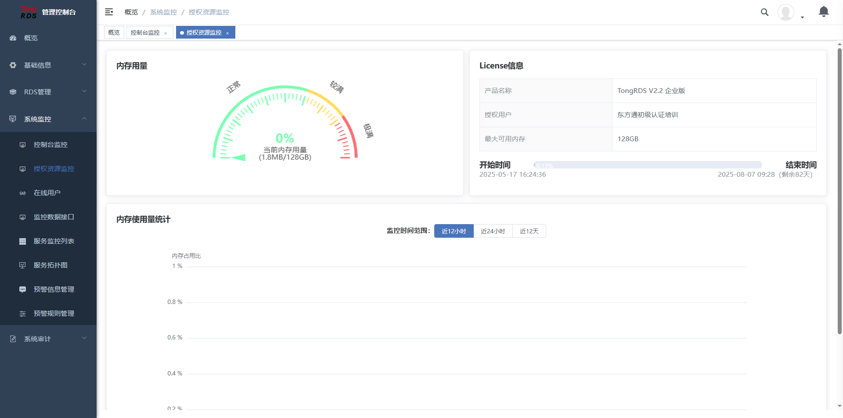843x418 pixels.
Task: Click the 概览 breadcrumb link
Action: tap(131, 12)
